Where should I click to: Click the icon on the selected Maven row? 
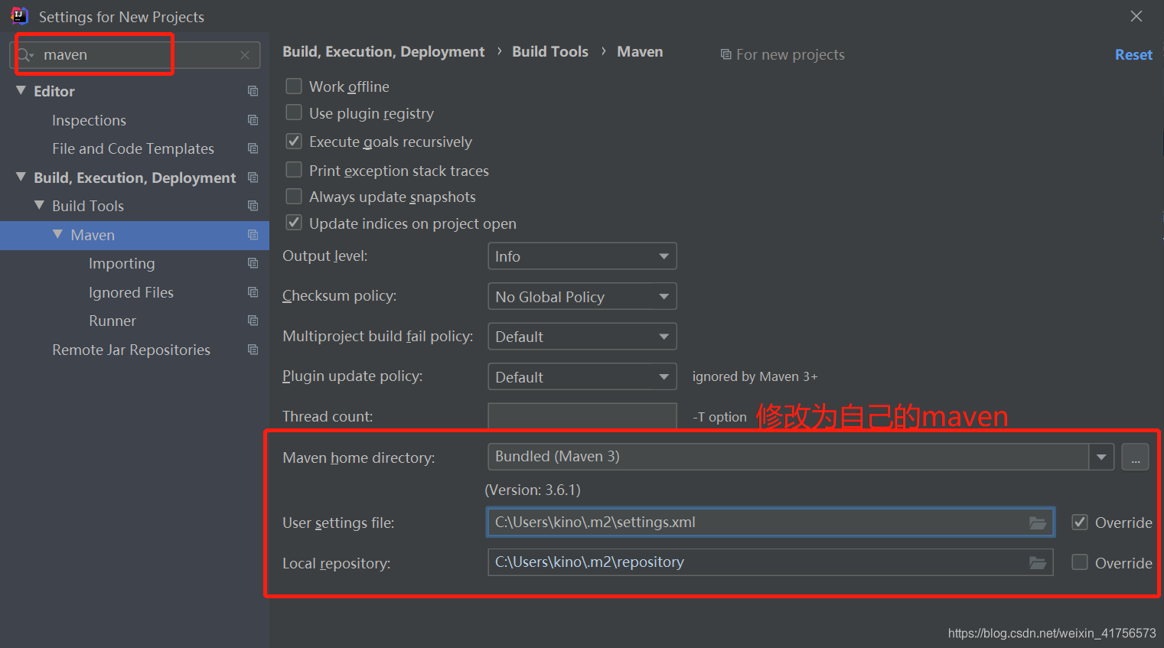coord(253,235)
